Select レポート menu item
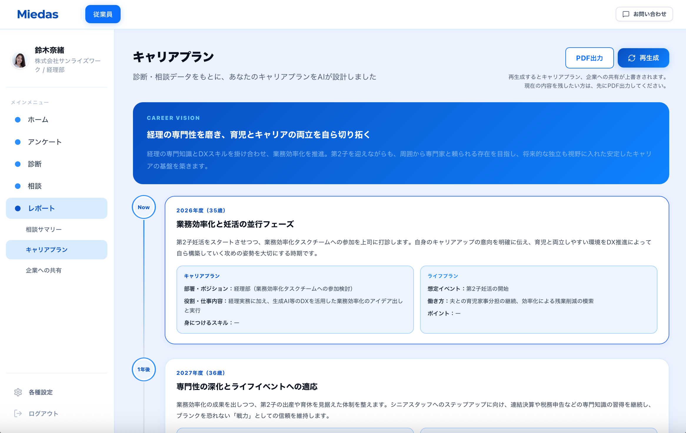The height and width of the screenshot is (433, 686). 56,208
